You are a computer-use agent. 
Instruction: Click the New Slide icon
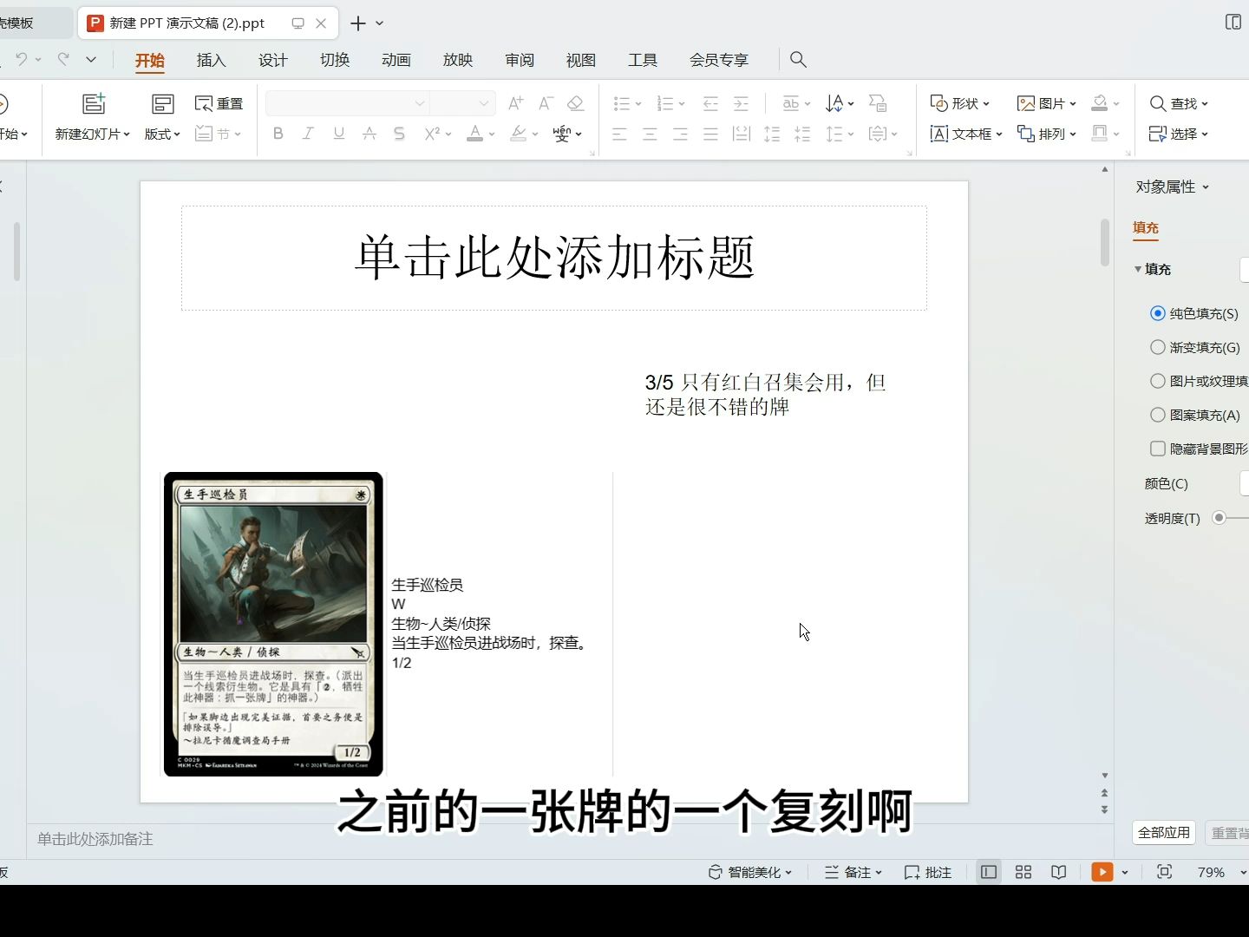click(x=93, y=104)
